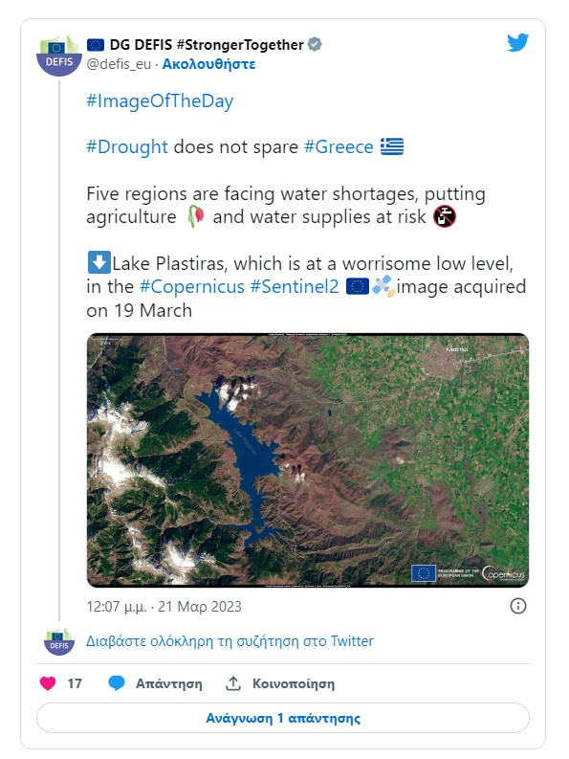Click the Twitter bird logo

pyautogui.click(x=517, y=43)
